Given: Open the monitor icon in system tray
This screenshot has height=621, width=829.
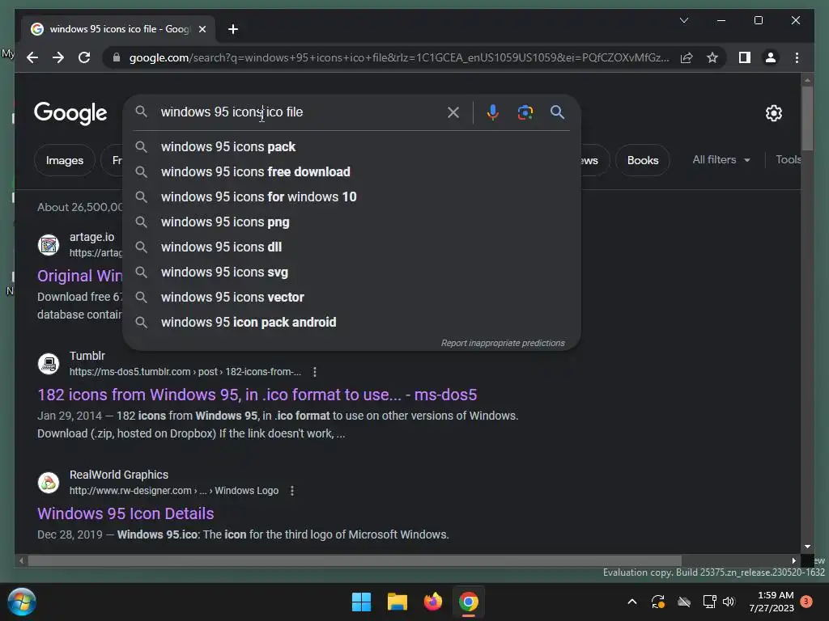Looking at the screenshot, I should [x=709, y=602].
